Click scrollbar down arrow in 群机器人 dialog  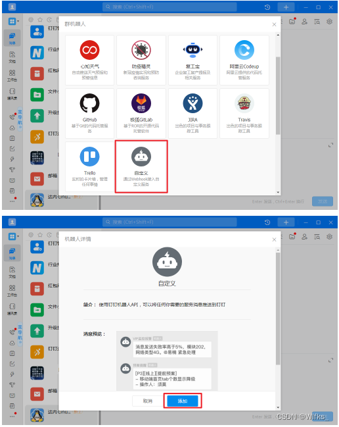coord(278,192)
